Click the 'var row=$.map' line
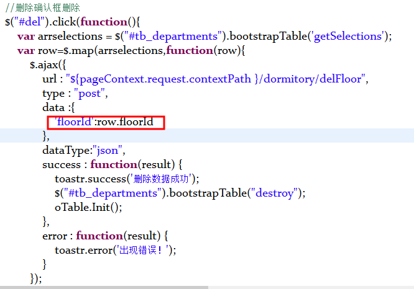This screenshot has width=414, height=289. pos(131,50)
